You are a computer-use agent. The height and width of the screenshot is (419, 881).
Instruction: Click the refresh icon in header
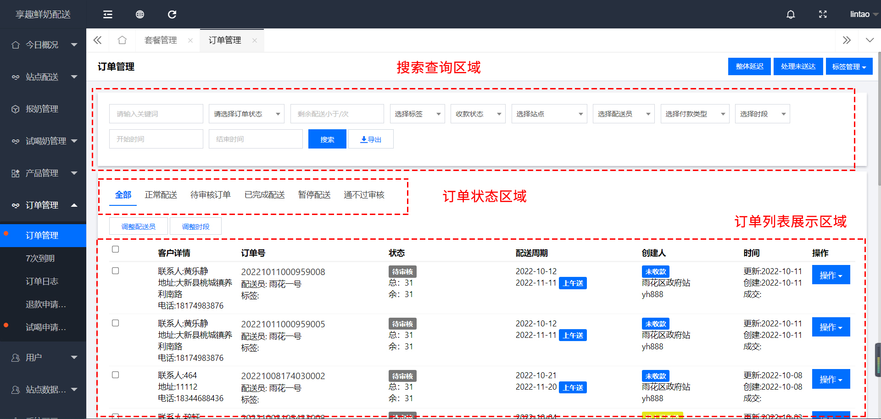point(172,15)
